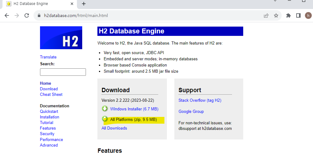Click the Support section heading

190,90
